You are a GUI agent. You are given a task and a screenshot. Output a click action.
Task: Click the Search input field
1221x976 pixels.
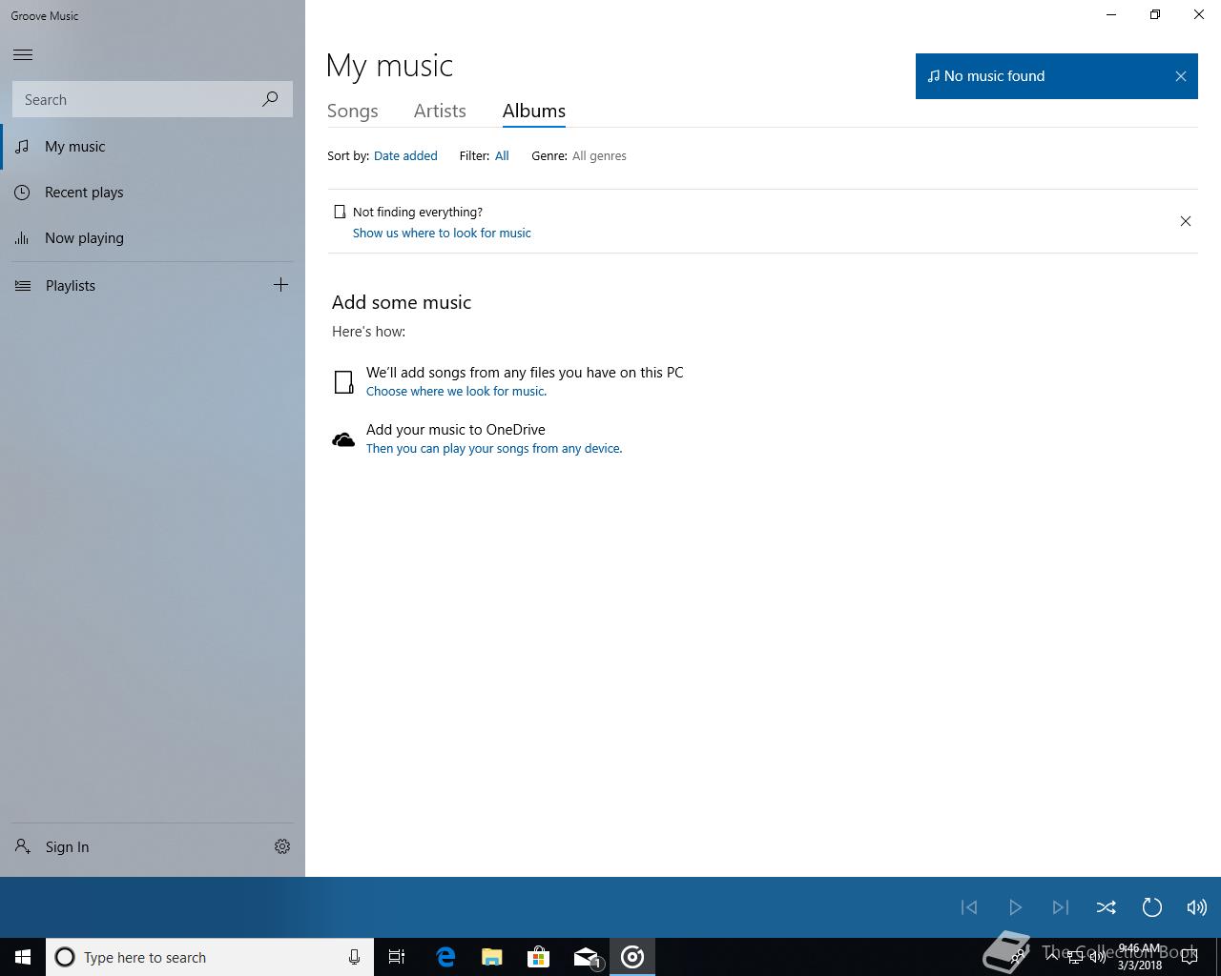(153, 99)
